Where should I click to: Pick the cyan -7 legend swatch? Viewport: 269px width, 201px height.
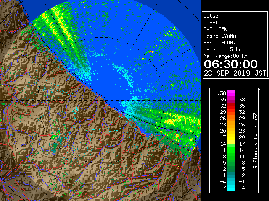pyautogui.click(x=231, y=188)
